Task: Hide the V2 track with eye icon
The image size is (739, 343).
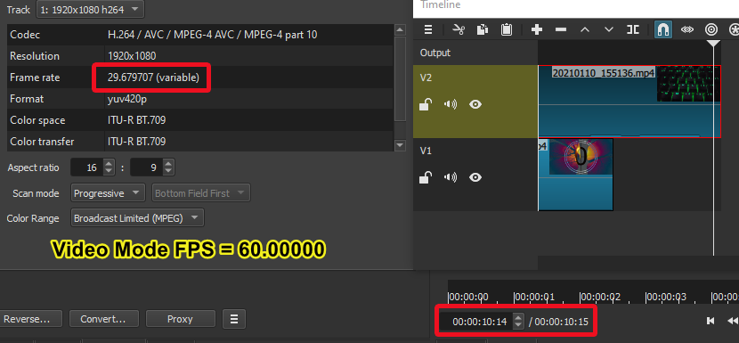Action: pyautogui.click(x=475, y=104)
